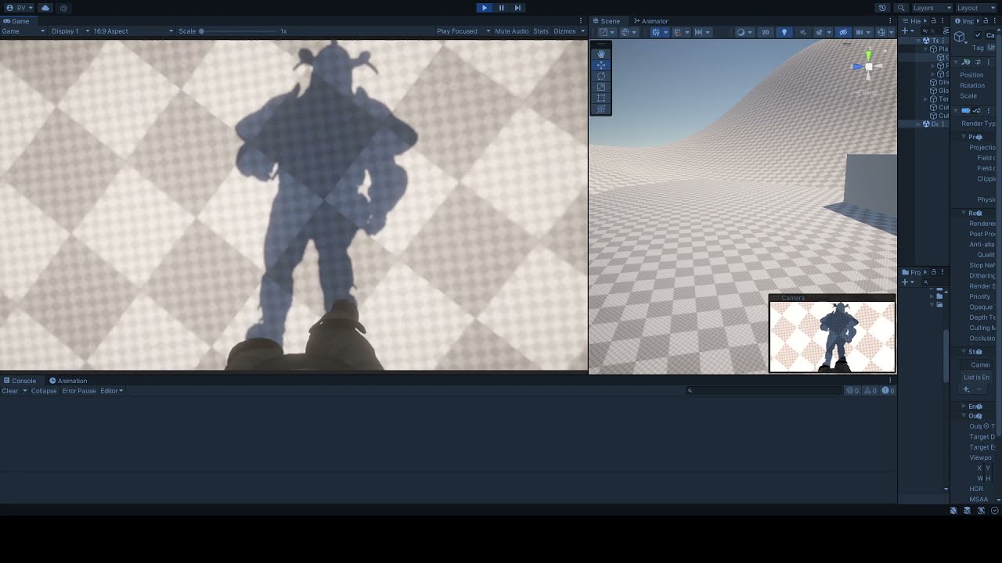Click the Clear console button
1002x563 pixels.
point(10,391)
